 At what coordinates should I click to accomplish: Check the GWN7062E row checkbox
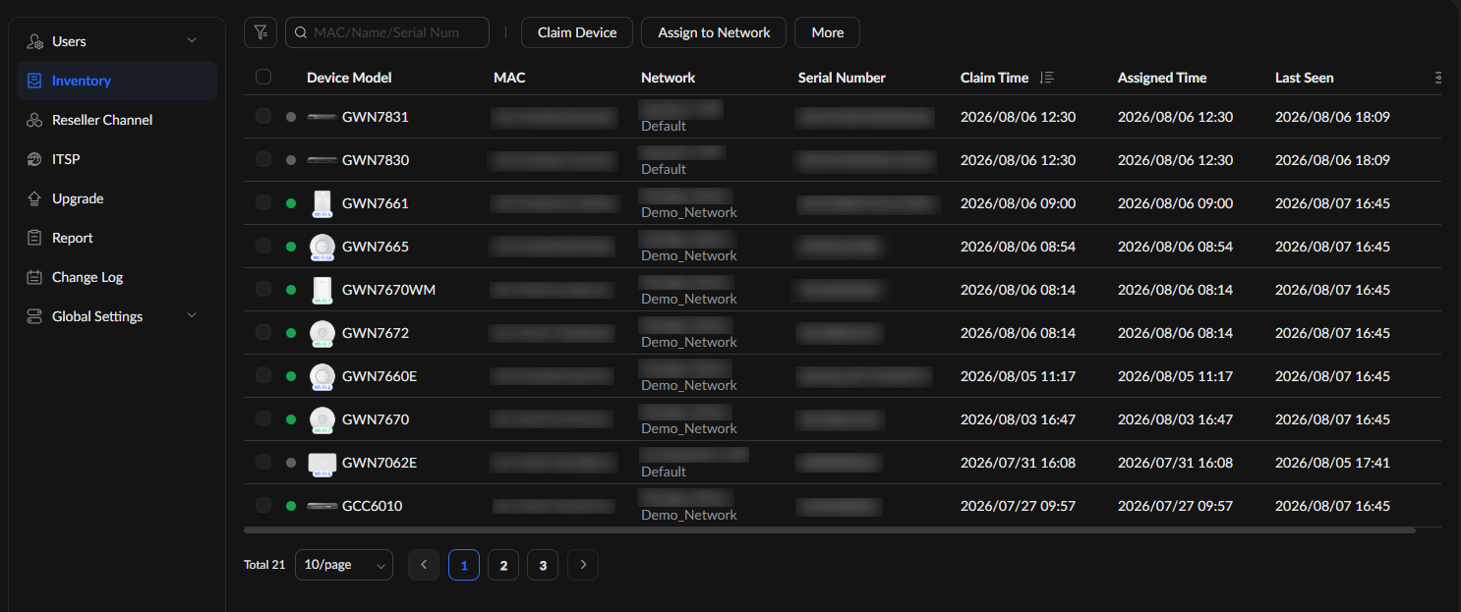[263, 462]
